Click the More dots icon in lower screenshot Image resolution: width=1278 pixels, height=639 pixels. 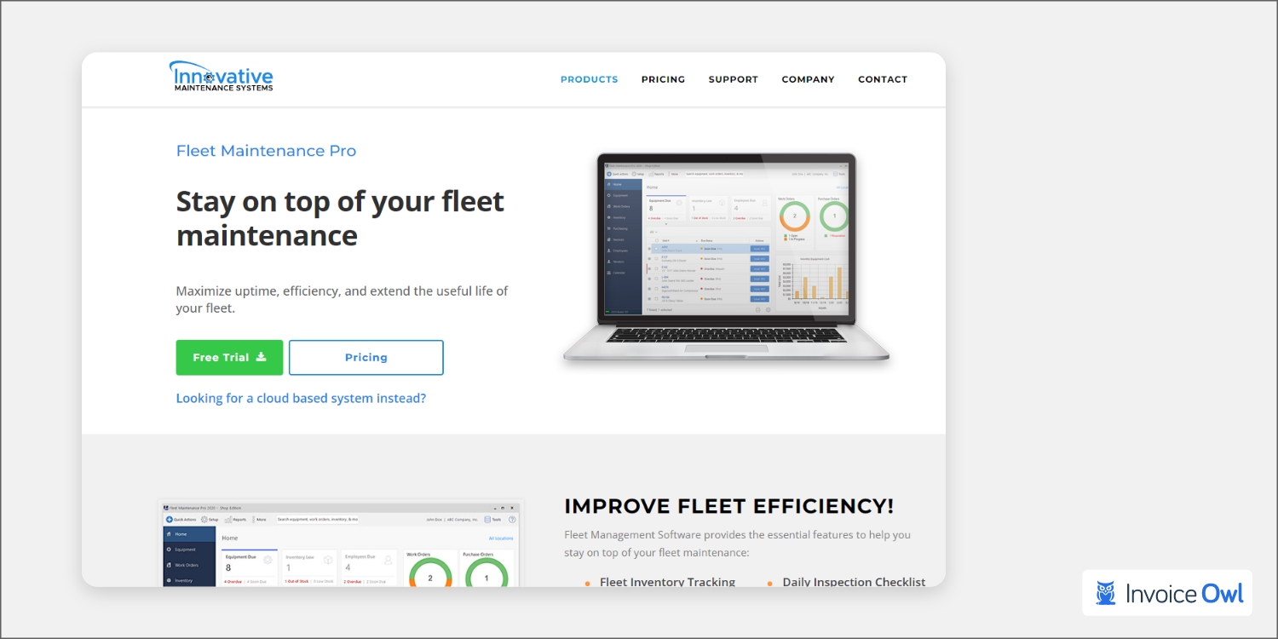252,519
